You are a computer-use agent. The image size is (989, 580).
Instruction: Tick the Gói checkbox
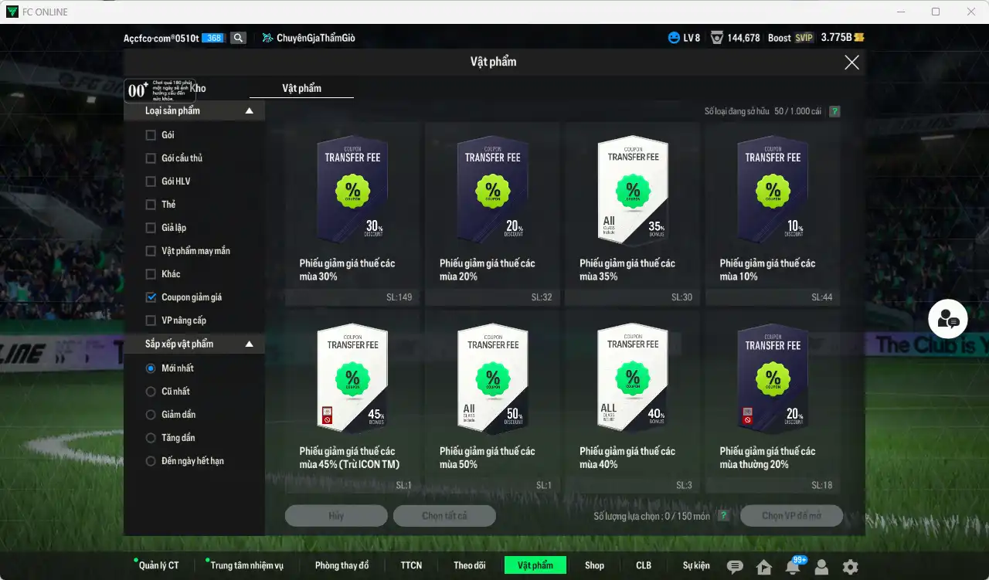[151, 135]
